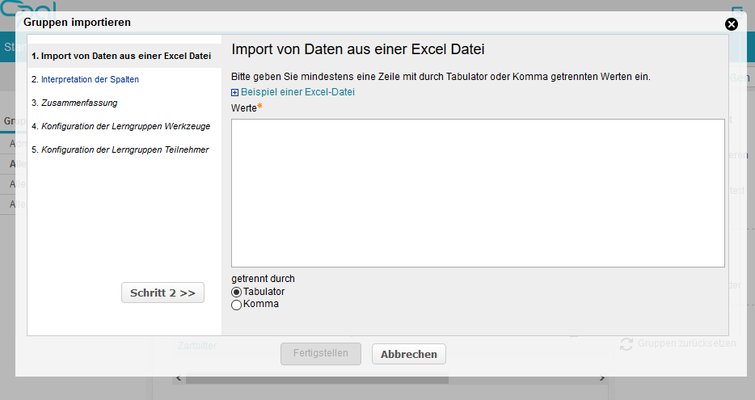The height and width of the screenshot is (400, 755).
Task: Click the Gruppen importieren dialog title
Action: (77, 23)
